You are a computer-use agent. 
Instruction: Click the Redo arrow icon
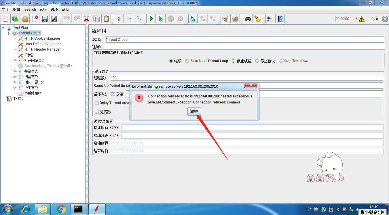click(x=77, y=19)
